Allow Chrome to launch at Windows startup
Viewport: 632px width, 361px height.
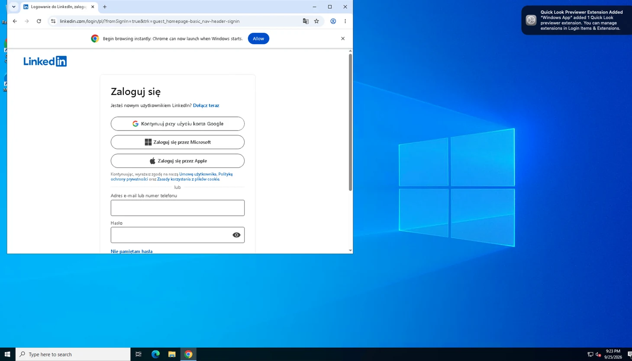258,38
